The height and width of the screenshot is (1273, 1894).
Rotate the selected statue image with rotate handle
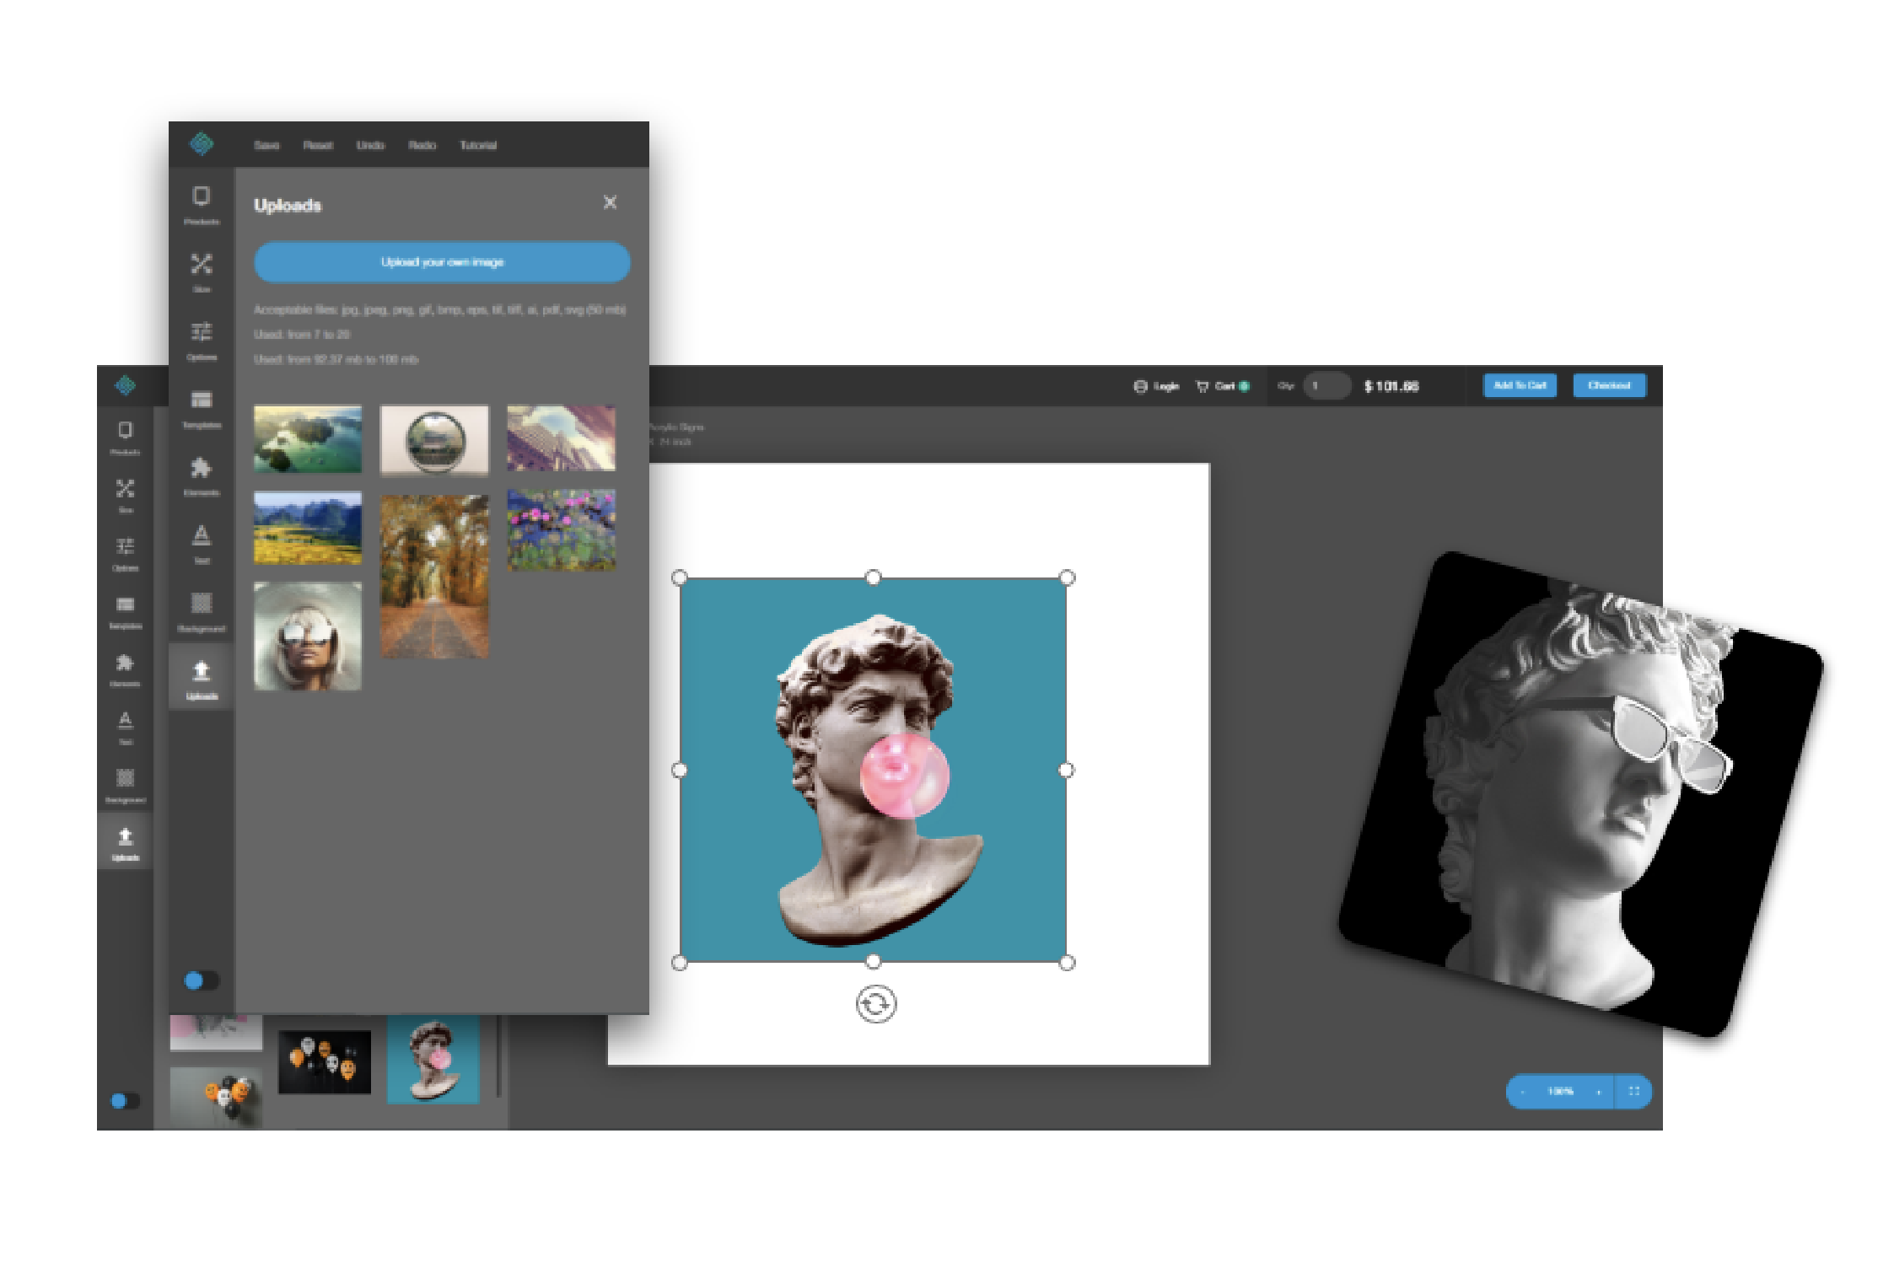point(875,1004)
